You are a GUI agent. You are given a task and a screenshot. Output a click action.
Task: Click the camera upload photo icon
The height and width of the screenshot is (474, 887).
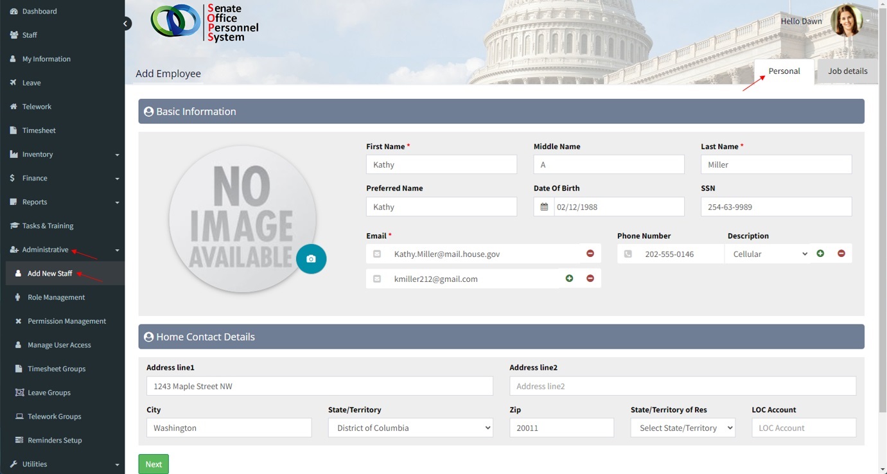[x=311, y=259]
